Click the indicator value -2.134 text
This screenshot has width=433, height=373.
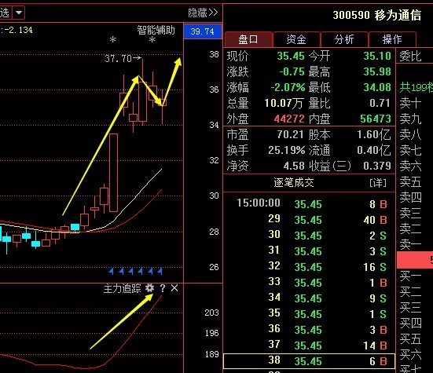click(x=18, y=30)
